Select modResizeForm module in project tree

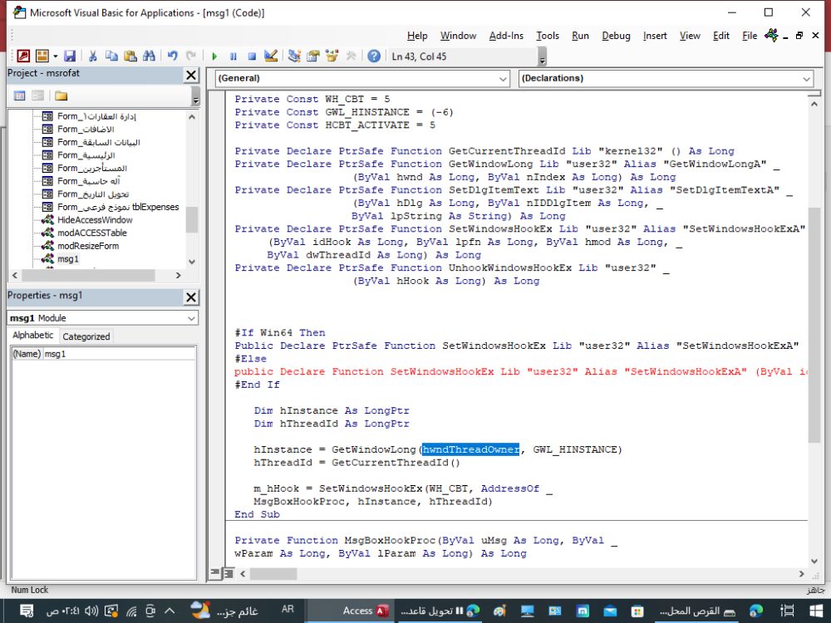click(87, 246)
